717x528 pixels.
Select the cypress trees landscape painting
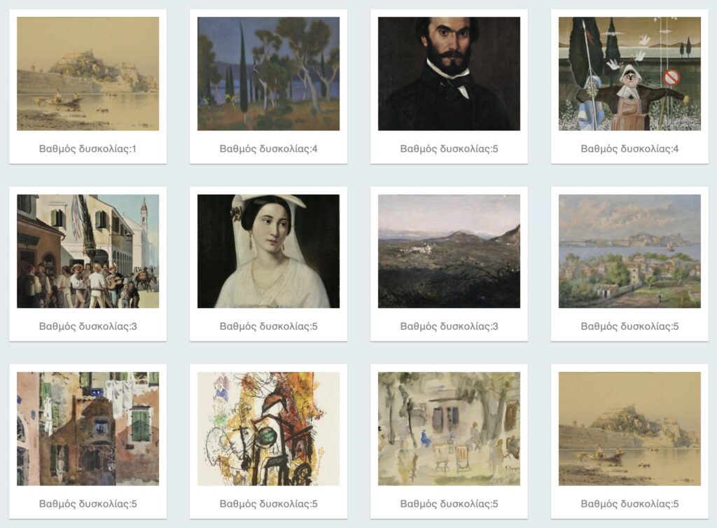click(x=268, y=74)
